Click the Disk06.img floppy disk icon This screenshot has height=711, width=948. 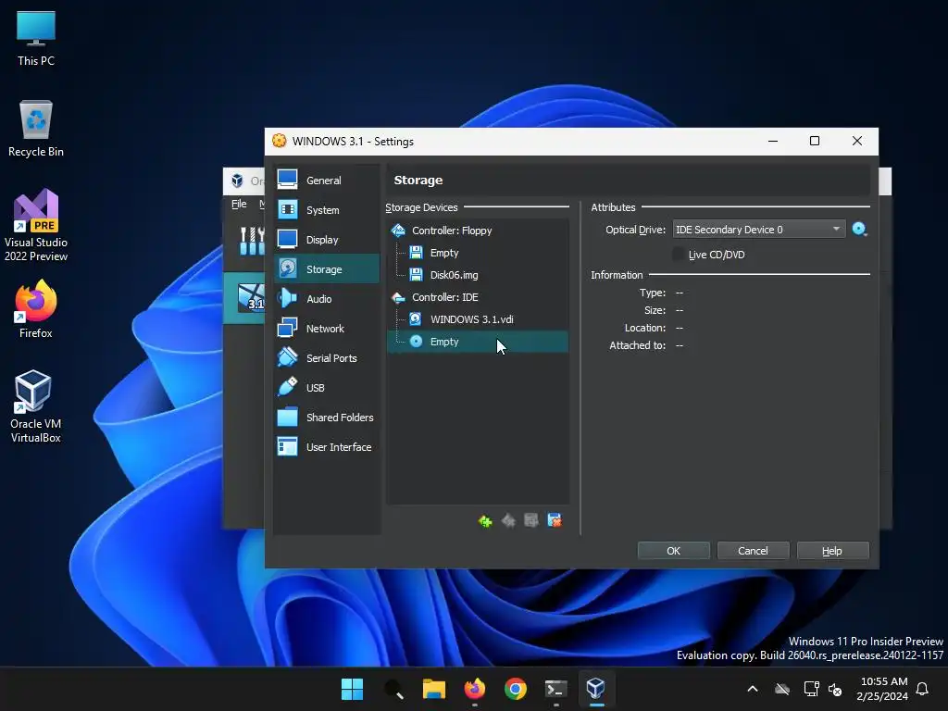tap(416, 275)
